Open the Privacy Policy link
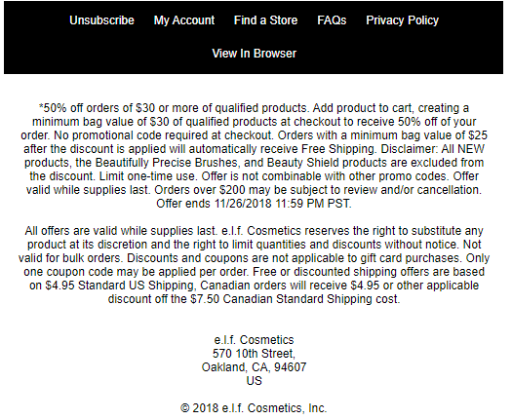 402,20
